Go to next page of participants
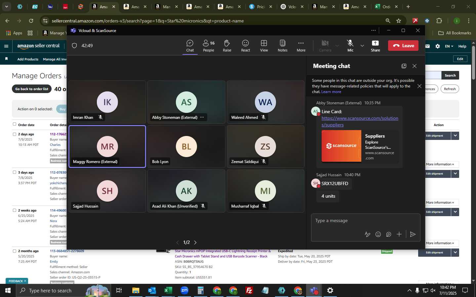 [195, 243]
